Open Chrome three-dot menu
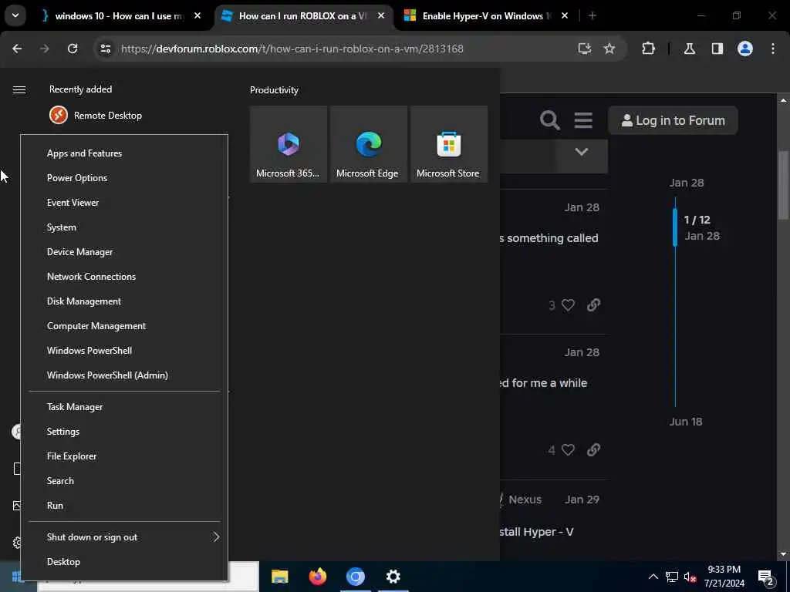The width and height of the screenshot is (790, 592). coord(773,49)
